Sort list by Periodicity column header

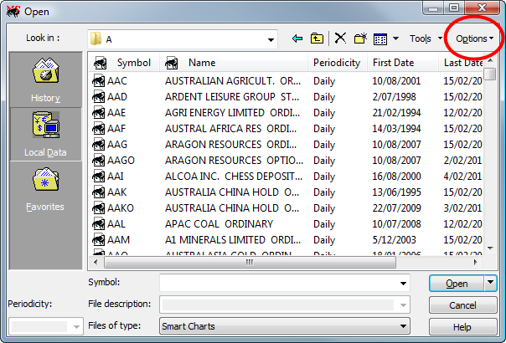coord(337,63)
